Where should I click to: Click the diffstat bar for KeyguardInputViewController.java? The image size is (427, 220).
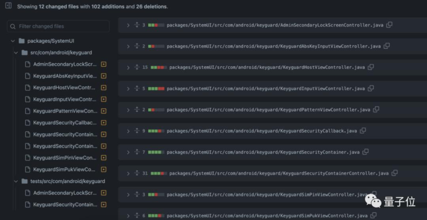(156, 88)
